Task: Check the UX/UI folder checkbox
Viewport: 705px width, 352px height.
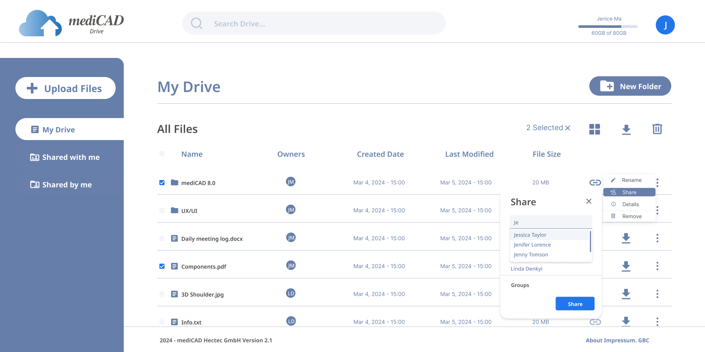Action: pyautogui.click(x=162, y=210)
